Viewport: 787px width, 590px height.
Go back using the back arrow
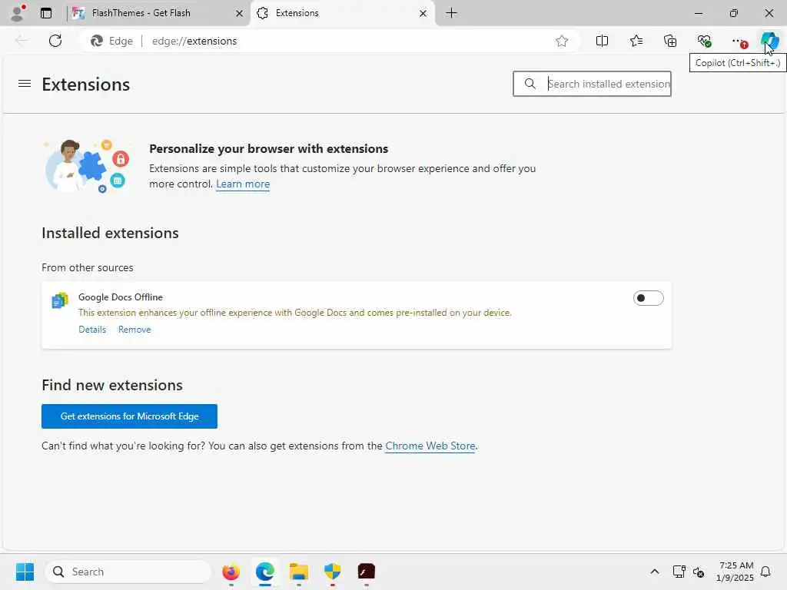click(21, 41)
